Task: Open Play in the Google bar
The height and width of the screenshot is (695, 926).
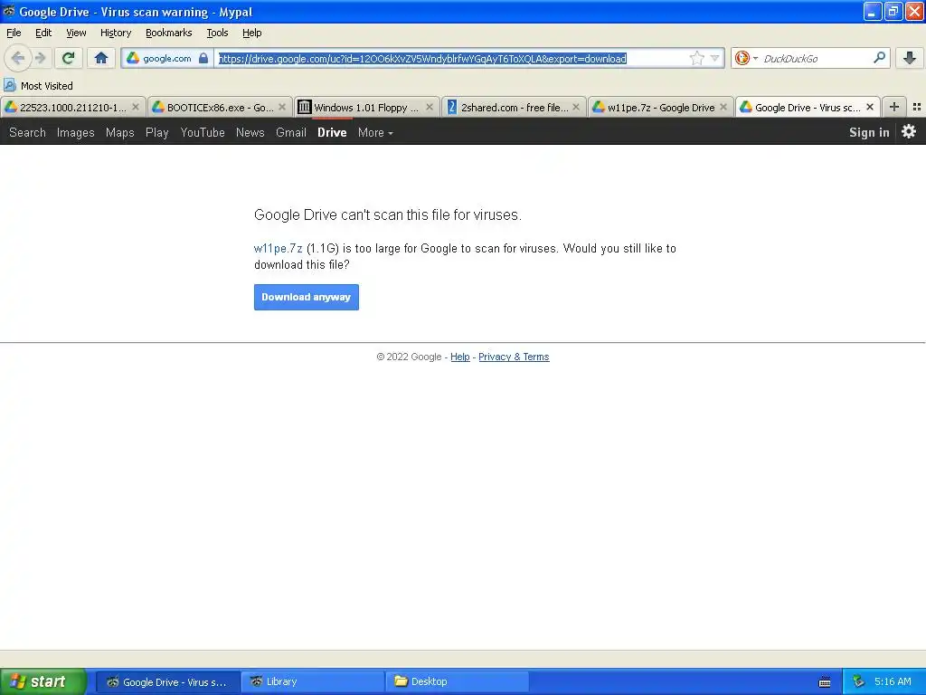Action: (x=157, y=132)
